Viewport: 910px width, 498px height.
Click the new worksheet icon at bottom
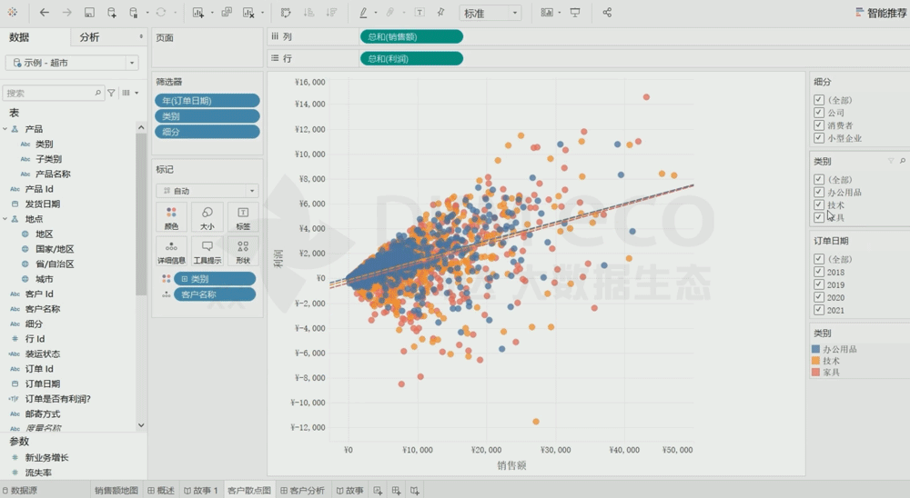379,491
